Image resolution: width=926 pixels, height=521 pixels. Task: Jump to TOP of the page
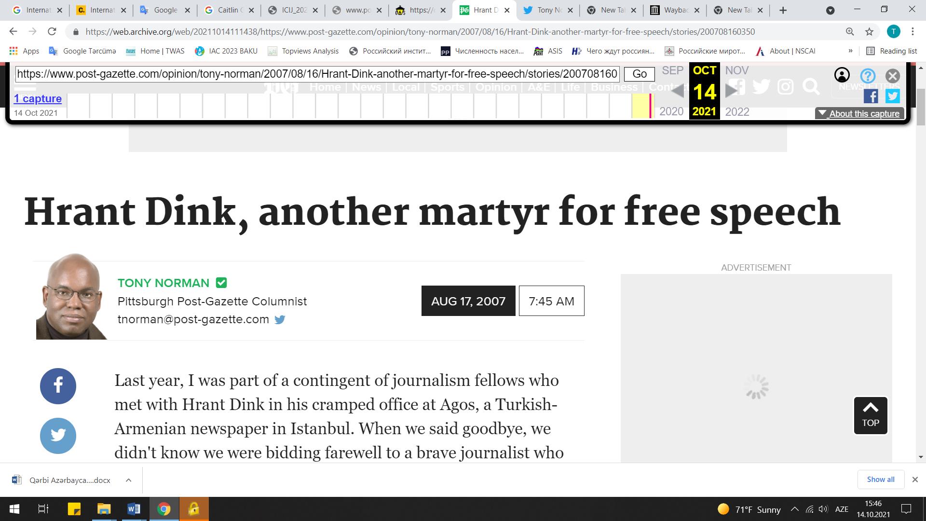tap(871, 415)
